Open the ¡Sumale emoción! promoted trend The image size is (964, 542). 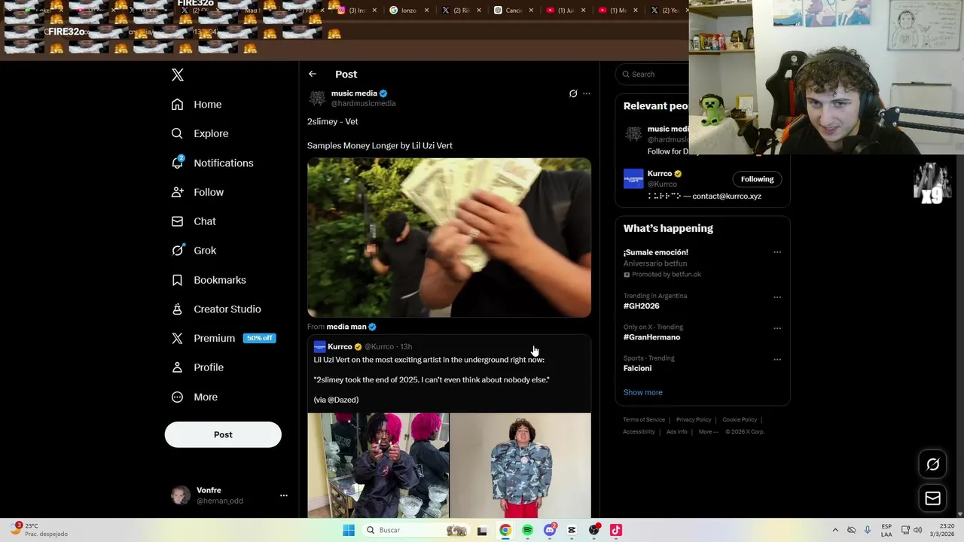[655, 252]
